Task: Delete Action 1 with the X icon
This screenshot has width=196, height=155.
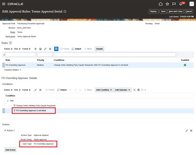Action: [191, 131]
